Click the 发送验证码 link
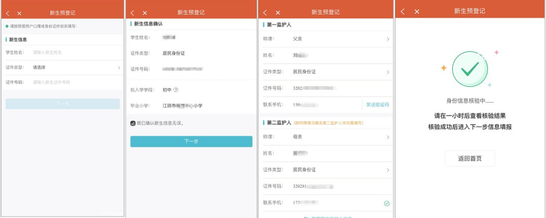 (x=377, y=104)
